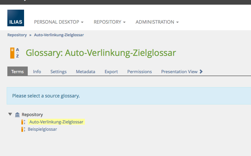Select Beispielglossar as source glossary
The width and height of the screenshot is (251, 156).
point(42,129)
